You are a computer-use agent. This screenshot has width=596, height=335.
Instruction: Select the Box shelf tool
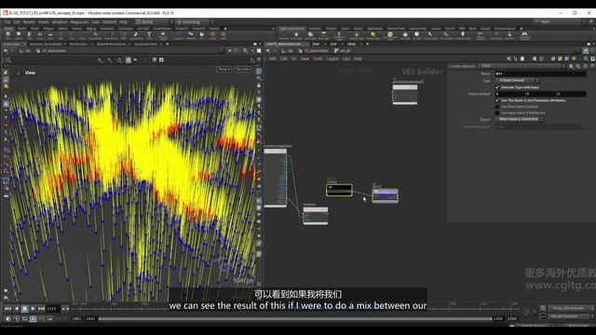[8, 35]
